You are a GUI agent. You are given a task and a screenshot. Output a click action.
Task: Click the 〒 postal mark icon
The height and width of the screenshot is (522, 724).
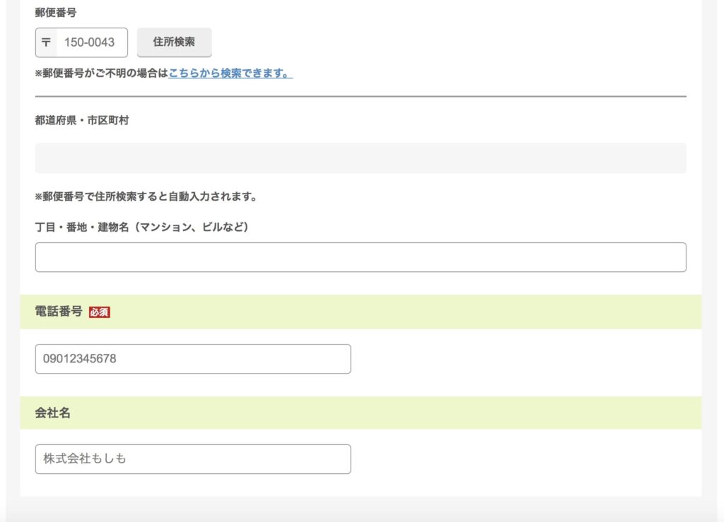tap(46, 42)
